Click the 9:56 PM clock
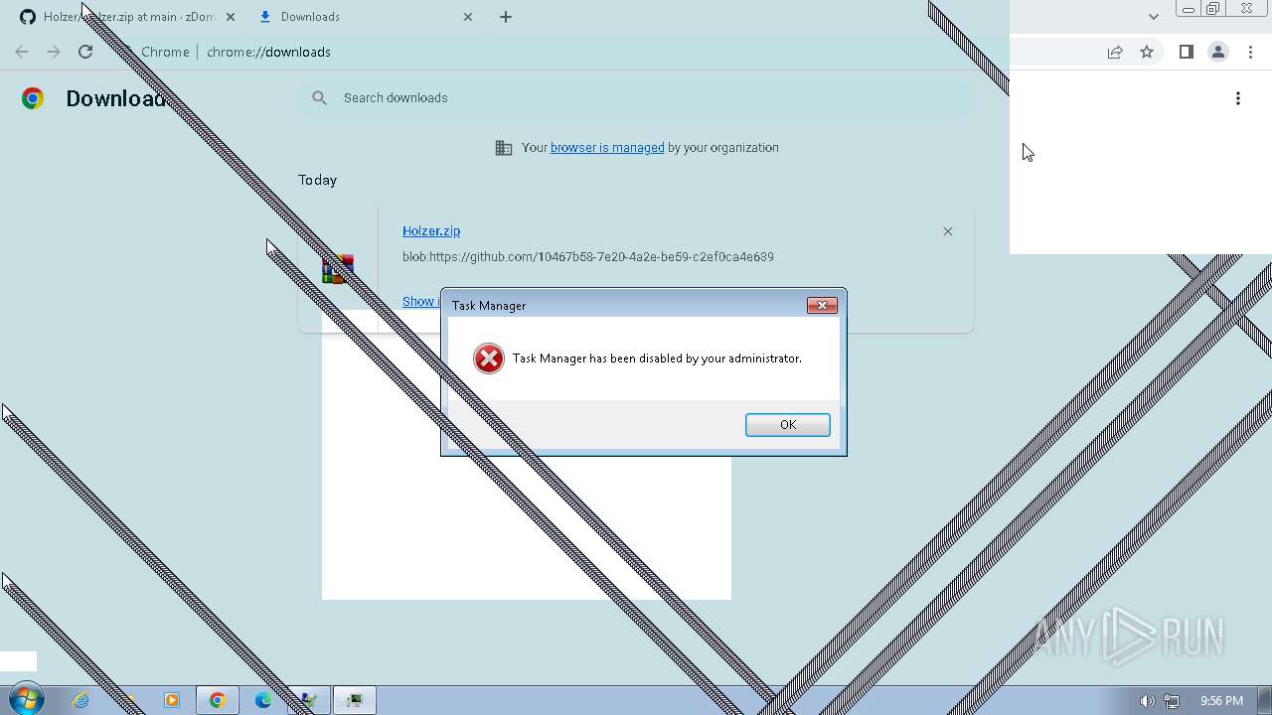 1221,701
